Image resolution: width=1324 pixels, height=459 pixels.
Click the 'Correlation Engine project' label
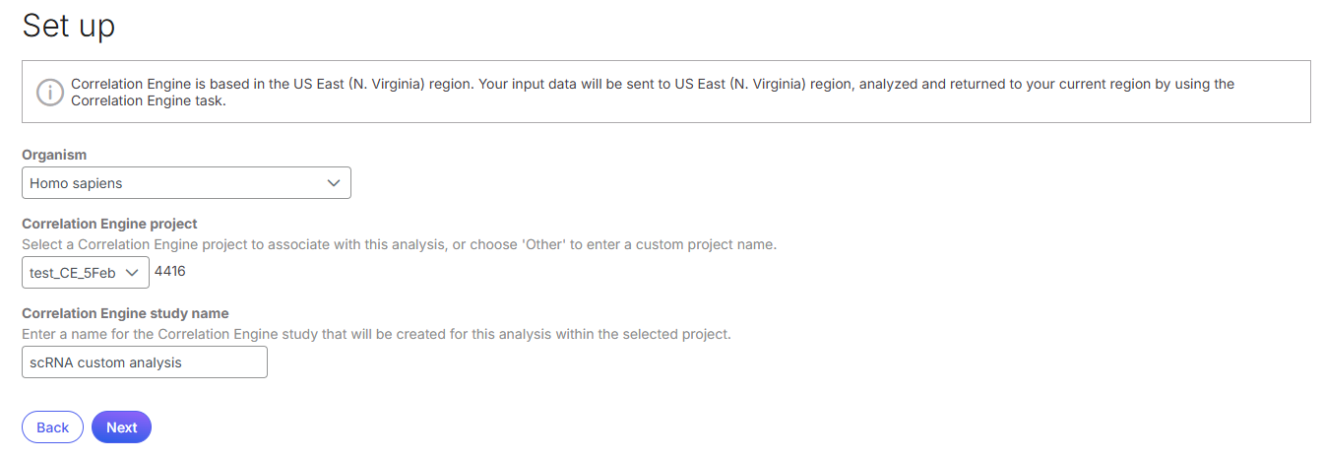109,224
